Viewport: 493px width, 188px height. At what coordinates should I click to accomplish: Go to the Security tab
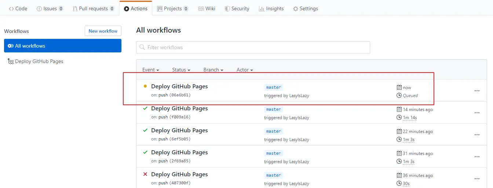pyautogui.click(x=237, y=8)
